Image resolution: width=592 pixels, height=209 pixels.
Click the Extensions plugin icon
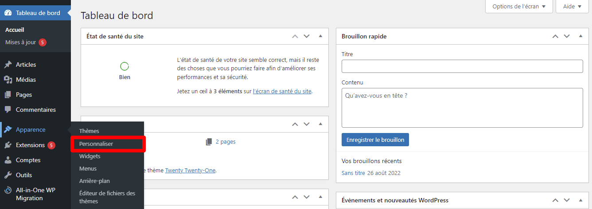click(8, 145)
